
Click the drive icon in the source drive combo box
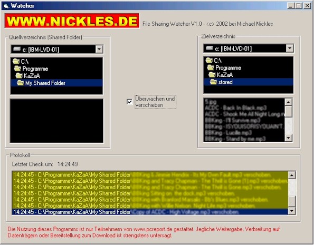[17, 49]
